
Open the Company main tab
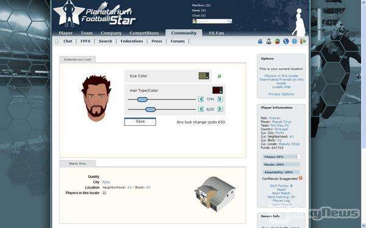[111, 33]
